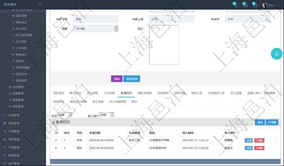The width and height of the screenshot is (284, 166).
Task: Switch to the 绩效评分明细 tab
Action: pyautogui.click(x=78, y=102)
